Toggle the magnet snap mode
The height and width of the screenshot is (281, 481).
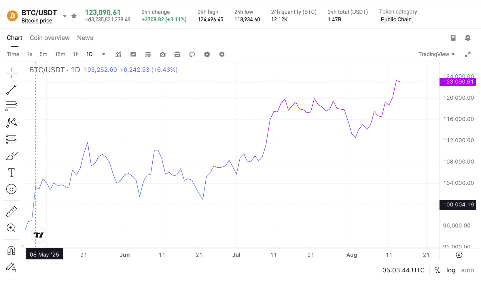(x=11, y=250)
